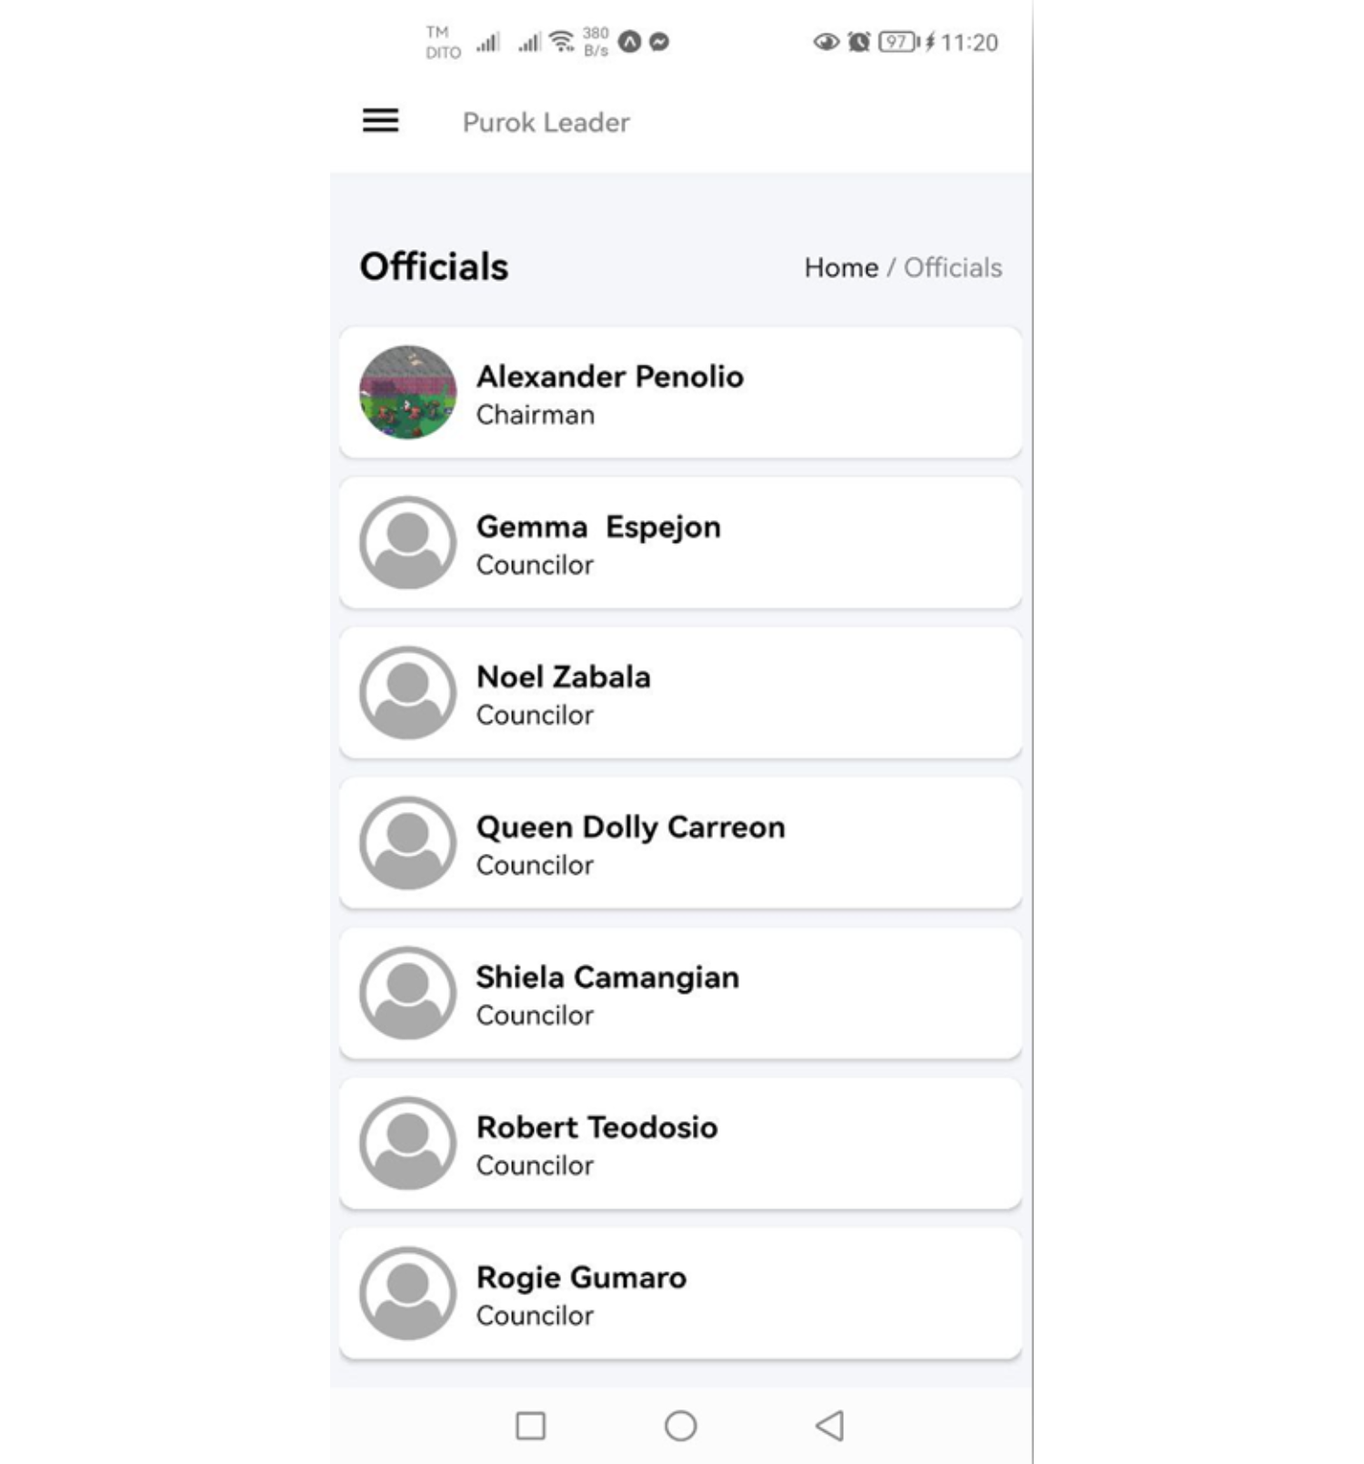Tap Robert Teodosio's default avatar icon
Image resolution: width=1364 pixels, height=1464 pixels.
point(407,1143)
